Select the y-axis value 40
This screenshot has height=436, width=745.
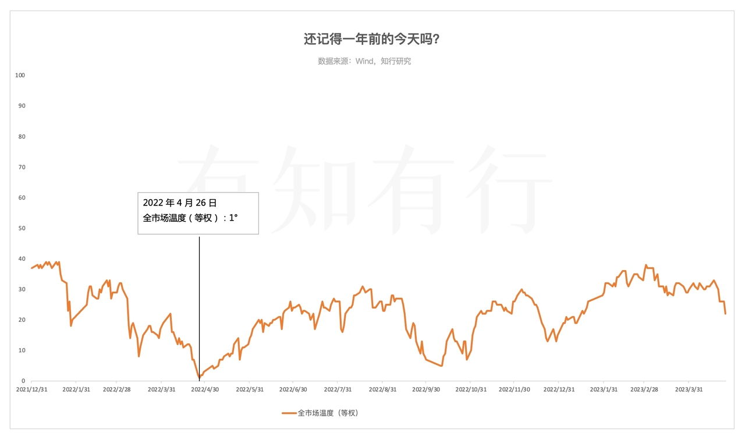pyautogui.click(x=21, y=259)
